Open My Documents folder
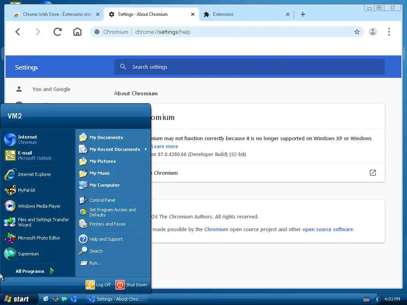 pos(113,137)
